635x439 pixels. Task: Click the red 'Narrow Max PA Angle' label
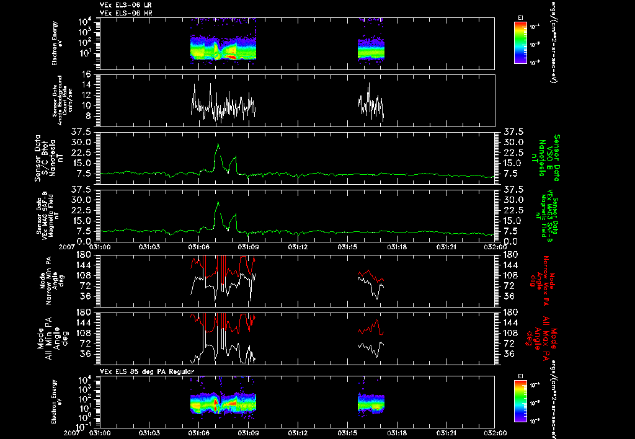[541, 282]
